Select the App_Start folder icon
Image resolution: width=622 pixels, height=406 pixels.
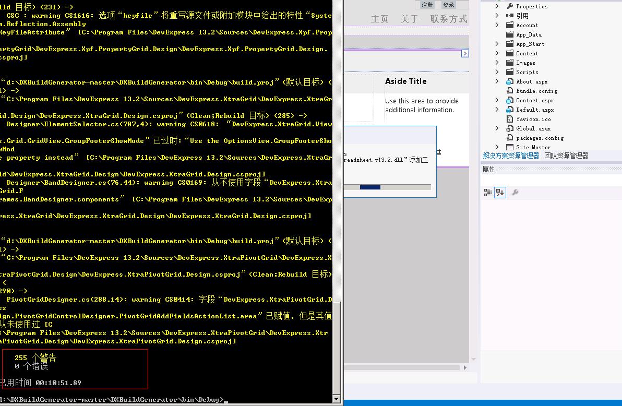510,44
